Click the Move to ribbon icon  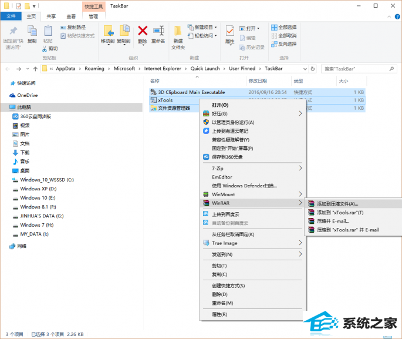click(x=108, y=31)
